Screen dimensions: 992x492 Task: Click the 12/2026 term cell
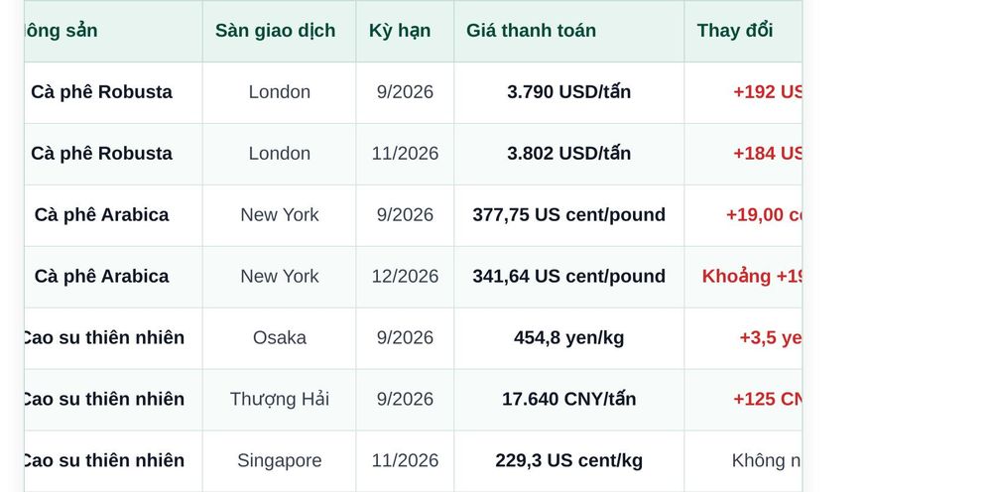[405, 276]
